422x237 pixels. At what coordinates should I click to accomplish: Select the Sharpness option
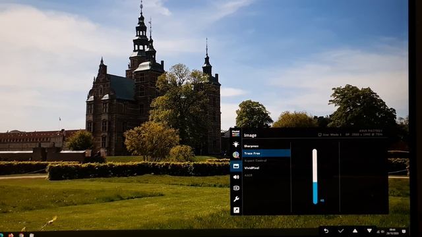251,146
